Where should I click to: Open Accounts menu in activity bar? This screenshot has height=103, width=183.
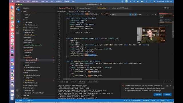pos(18,90)
